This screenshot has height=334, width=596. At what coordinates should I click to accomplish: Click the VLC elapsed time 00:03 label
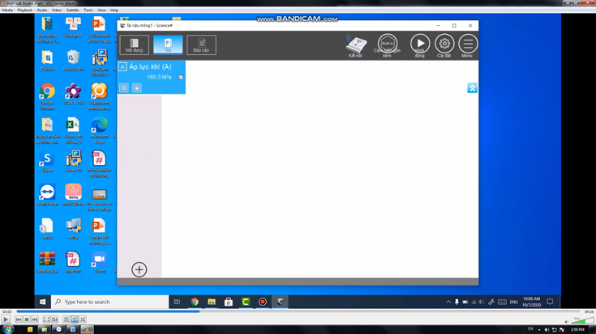[6, 311]
